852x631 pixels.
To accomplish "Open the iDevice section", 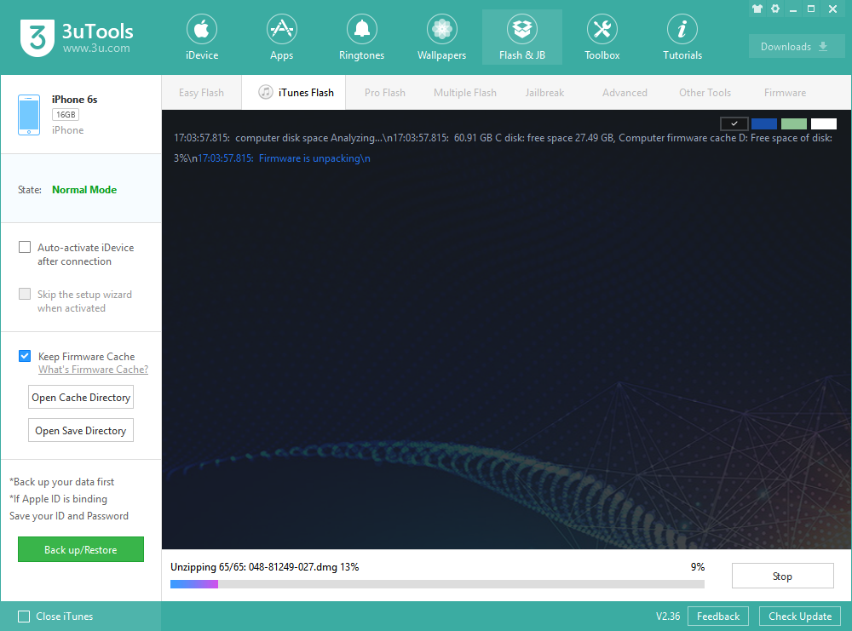I will tap(202, 37).
